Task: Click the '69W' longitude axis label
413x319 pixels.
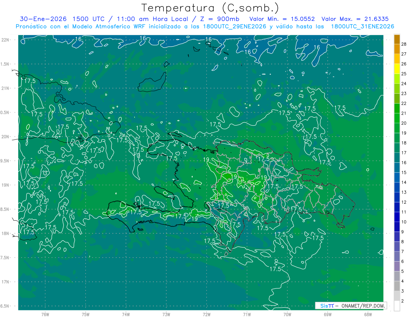Action: 328,314
